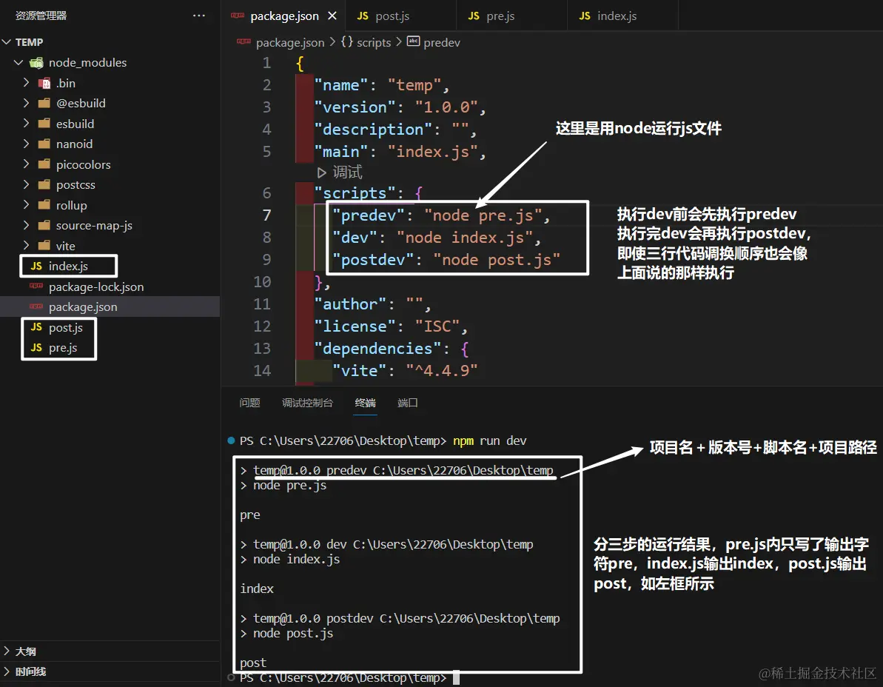
Task: Expand the nanoid folder
Action: (x=26, y=144)
